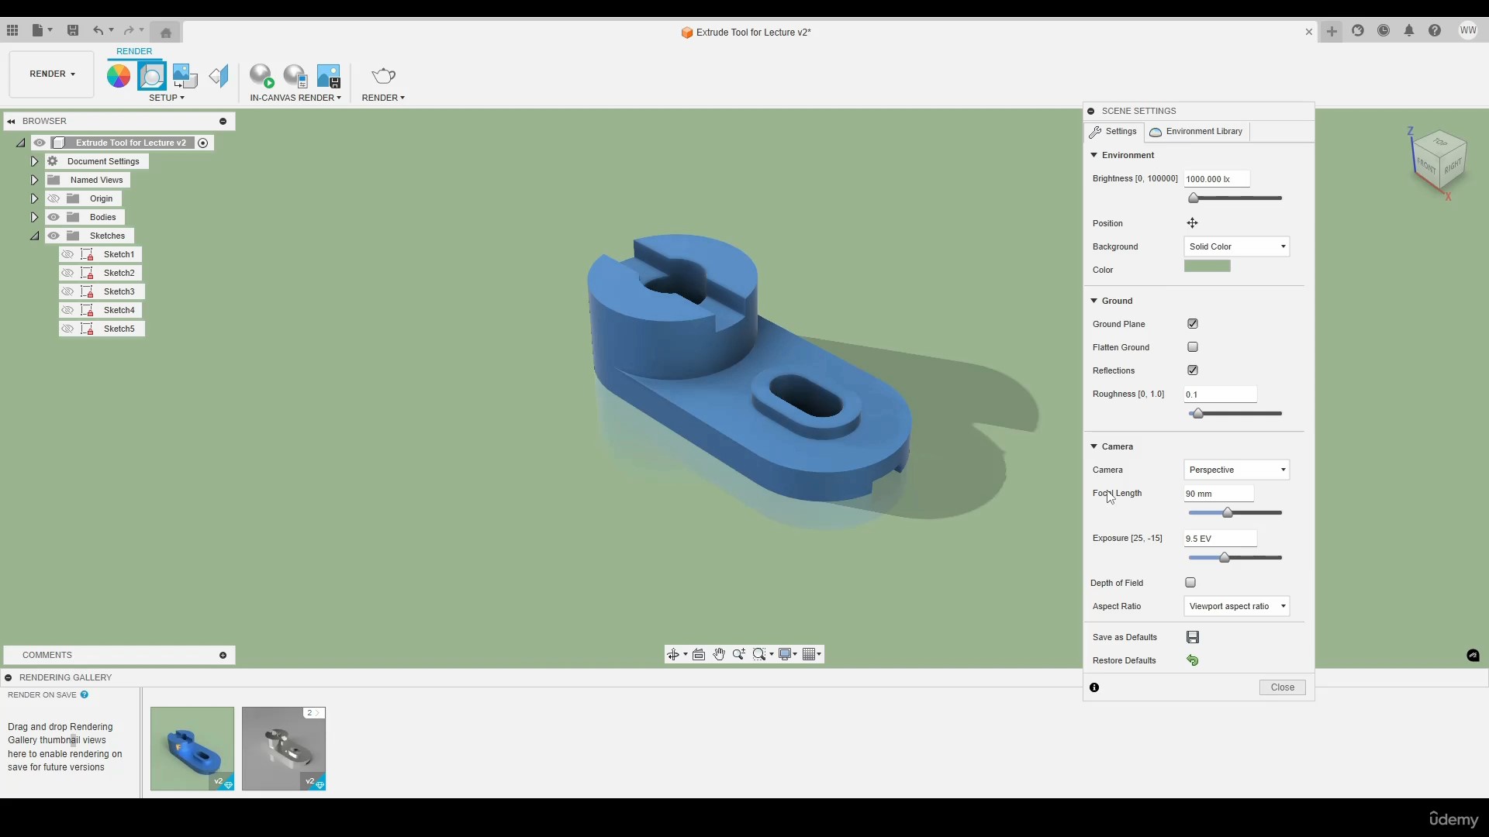The height and width of the screenshot is (837, 1489).
Task: Expand the Document Settings node
Action: click(x=34, y=161)
